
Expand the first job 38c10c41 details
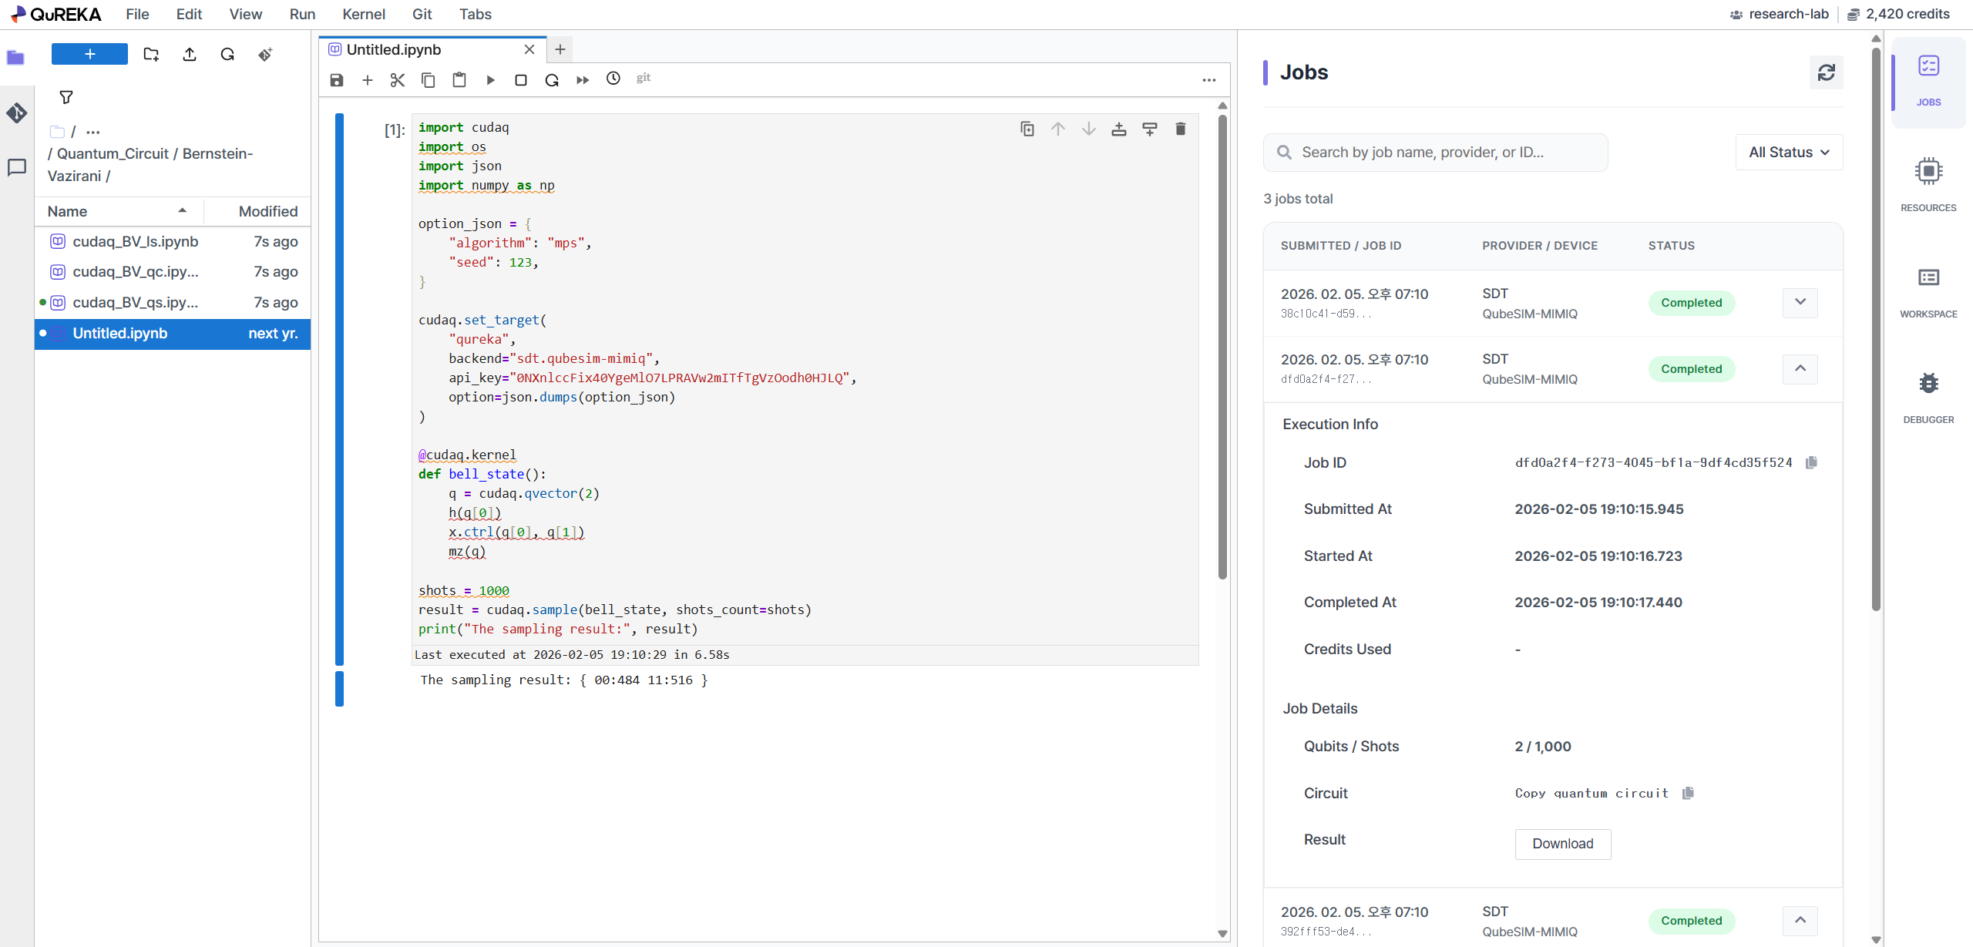coord(1800,303)
